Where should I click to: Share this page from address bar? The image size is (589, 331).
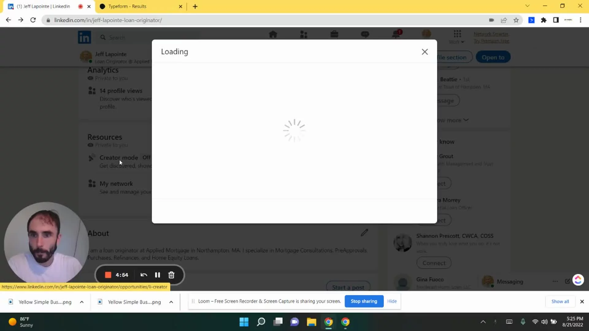(x=504, y=20)
